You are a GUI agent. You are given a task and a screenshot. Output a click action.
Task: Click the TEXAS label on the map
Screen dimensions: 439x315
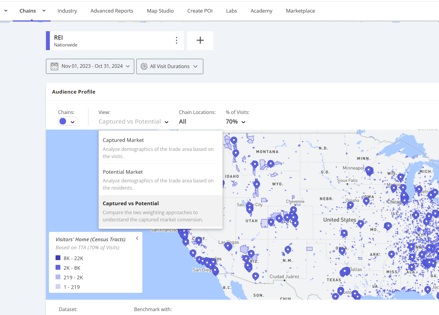pos(334,280)
